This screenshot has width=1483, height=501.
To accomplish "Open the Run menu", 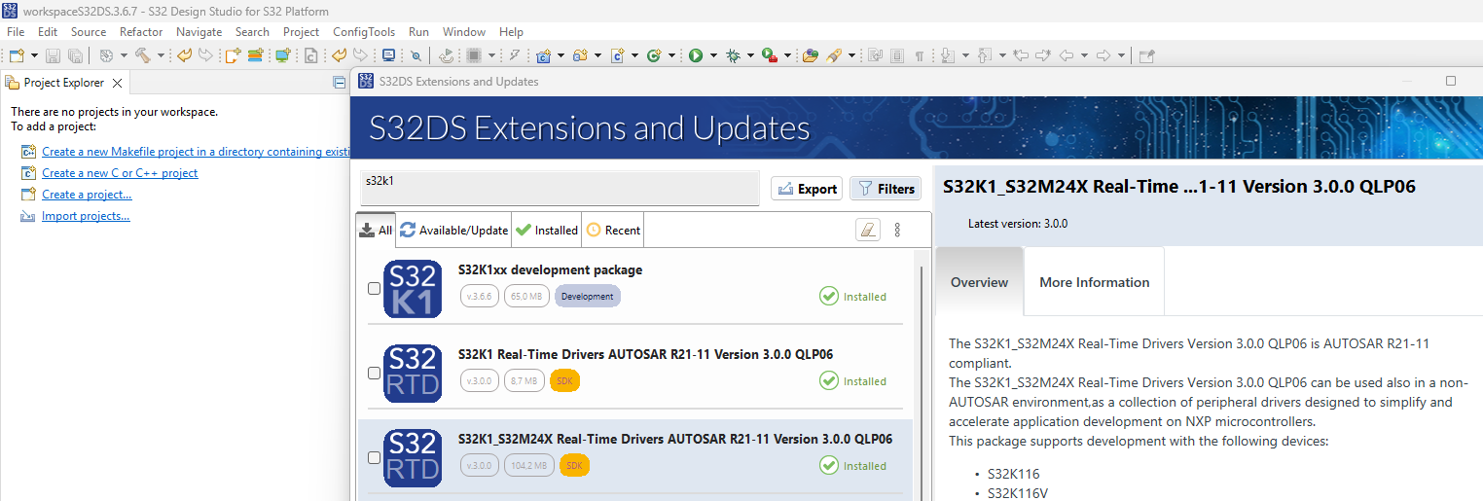I will [x=418, y=32].
